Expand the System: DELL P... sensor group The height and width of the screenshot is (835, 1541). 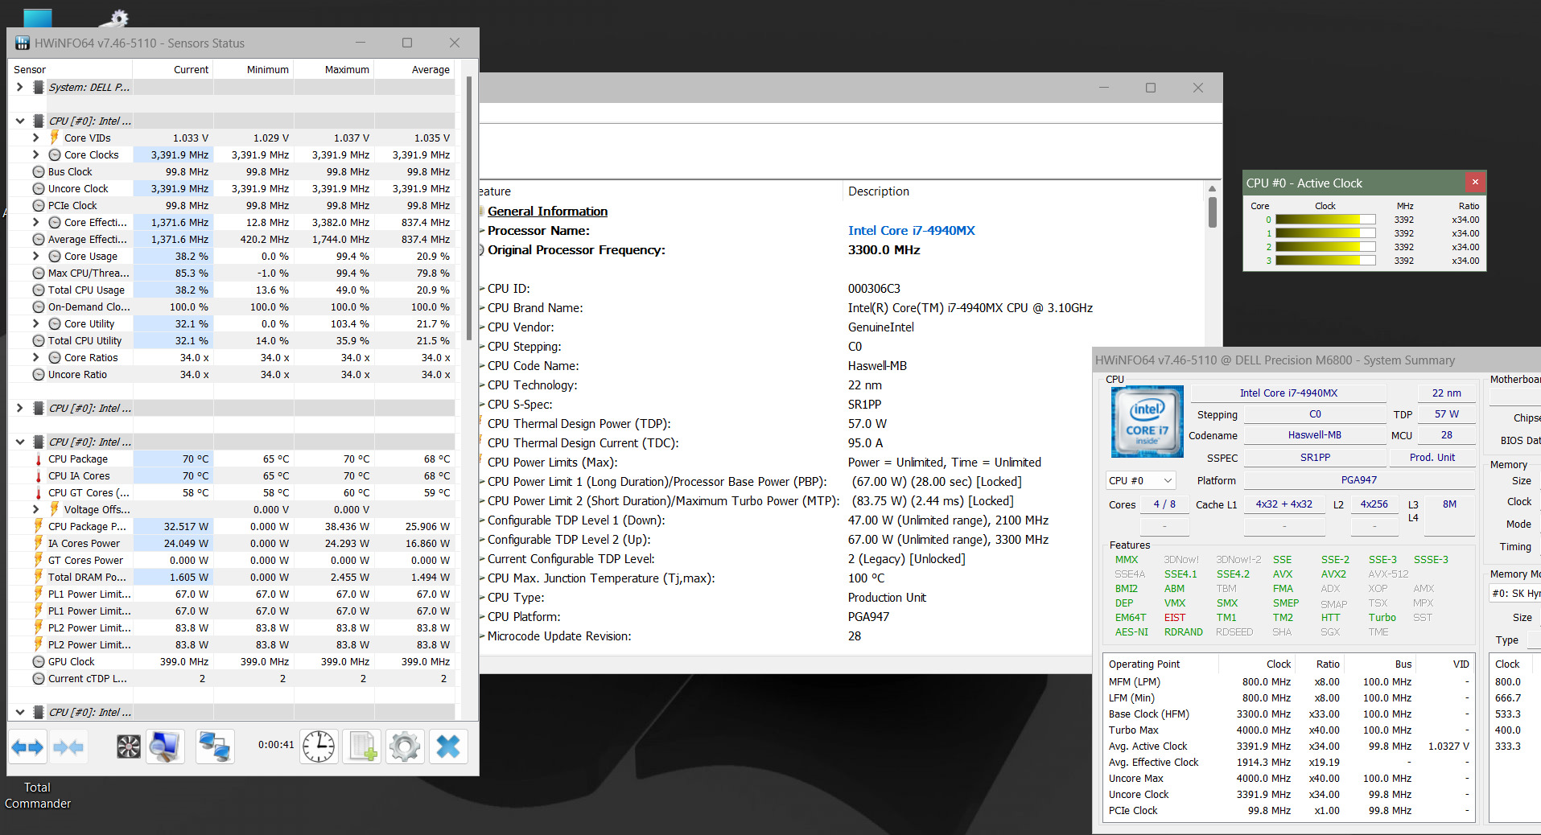pyautogui.click(x=20, y=87)
